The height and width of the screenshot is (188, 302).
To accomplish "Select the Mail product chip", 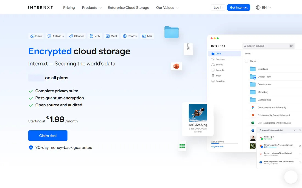I will [147, 36].
